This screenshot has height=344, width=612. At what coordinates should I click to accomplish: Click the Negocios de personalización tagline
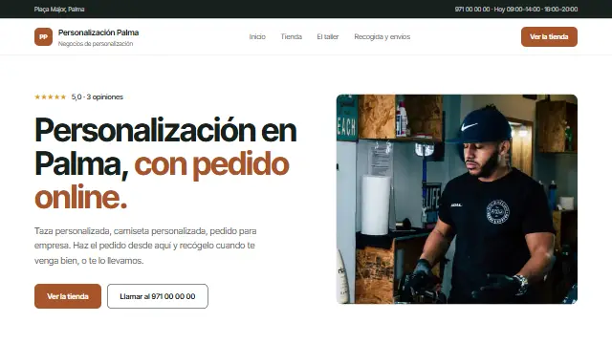point(96,44)
